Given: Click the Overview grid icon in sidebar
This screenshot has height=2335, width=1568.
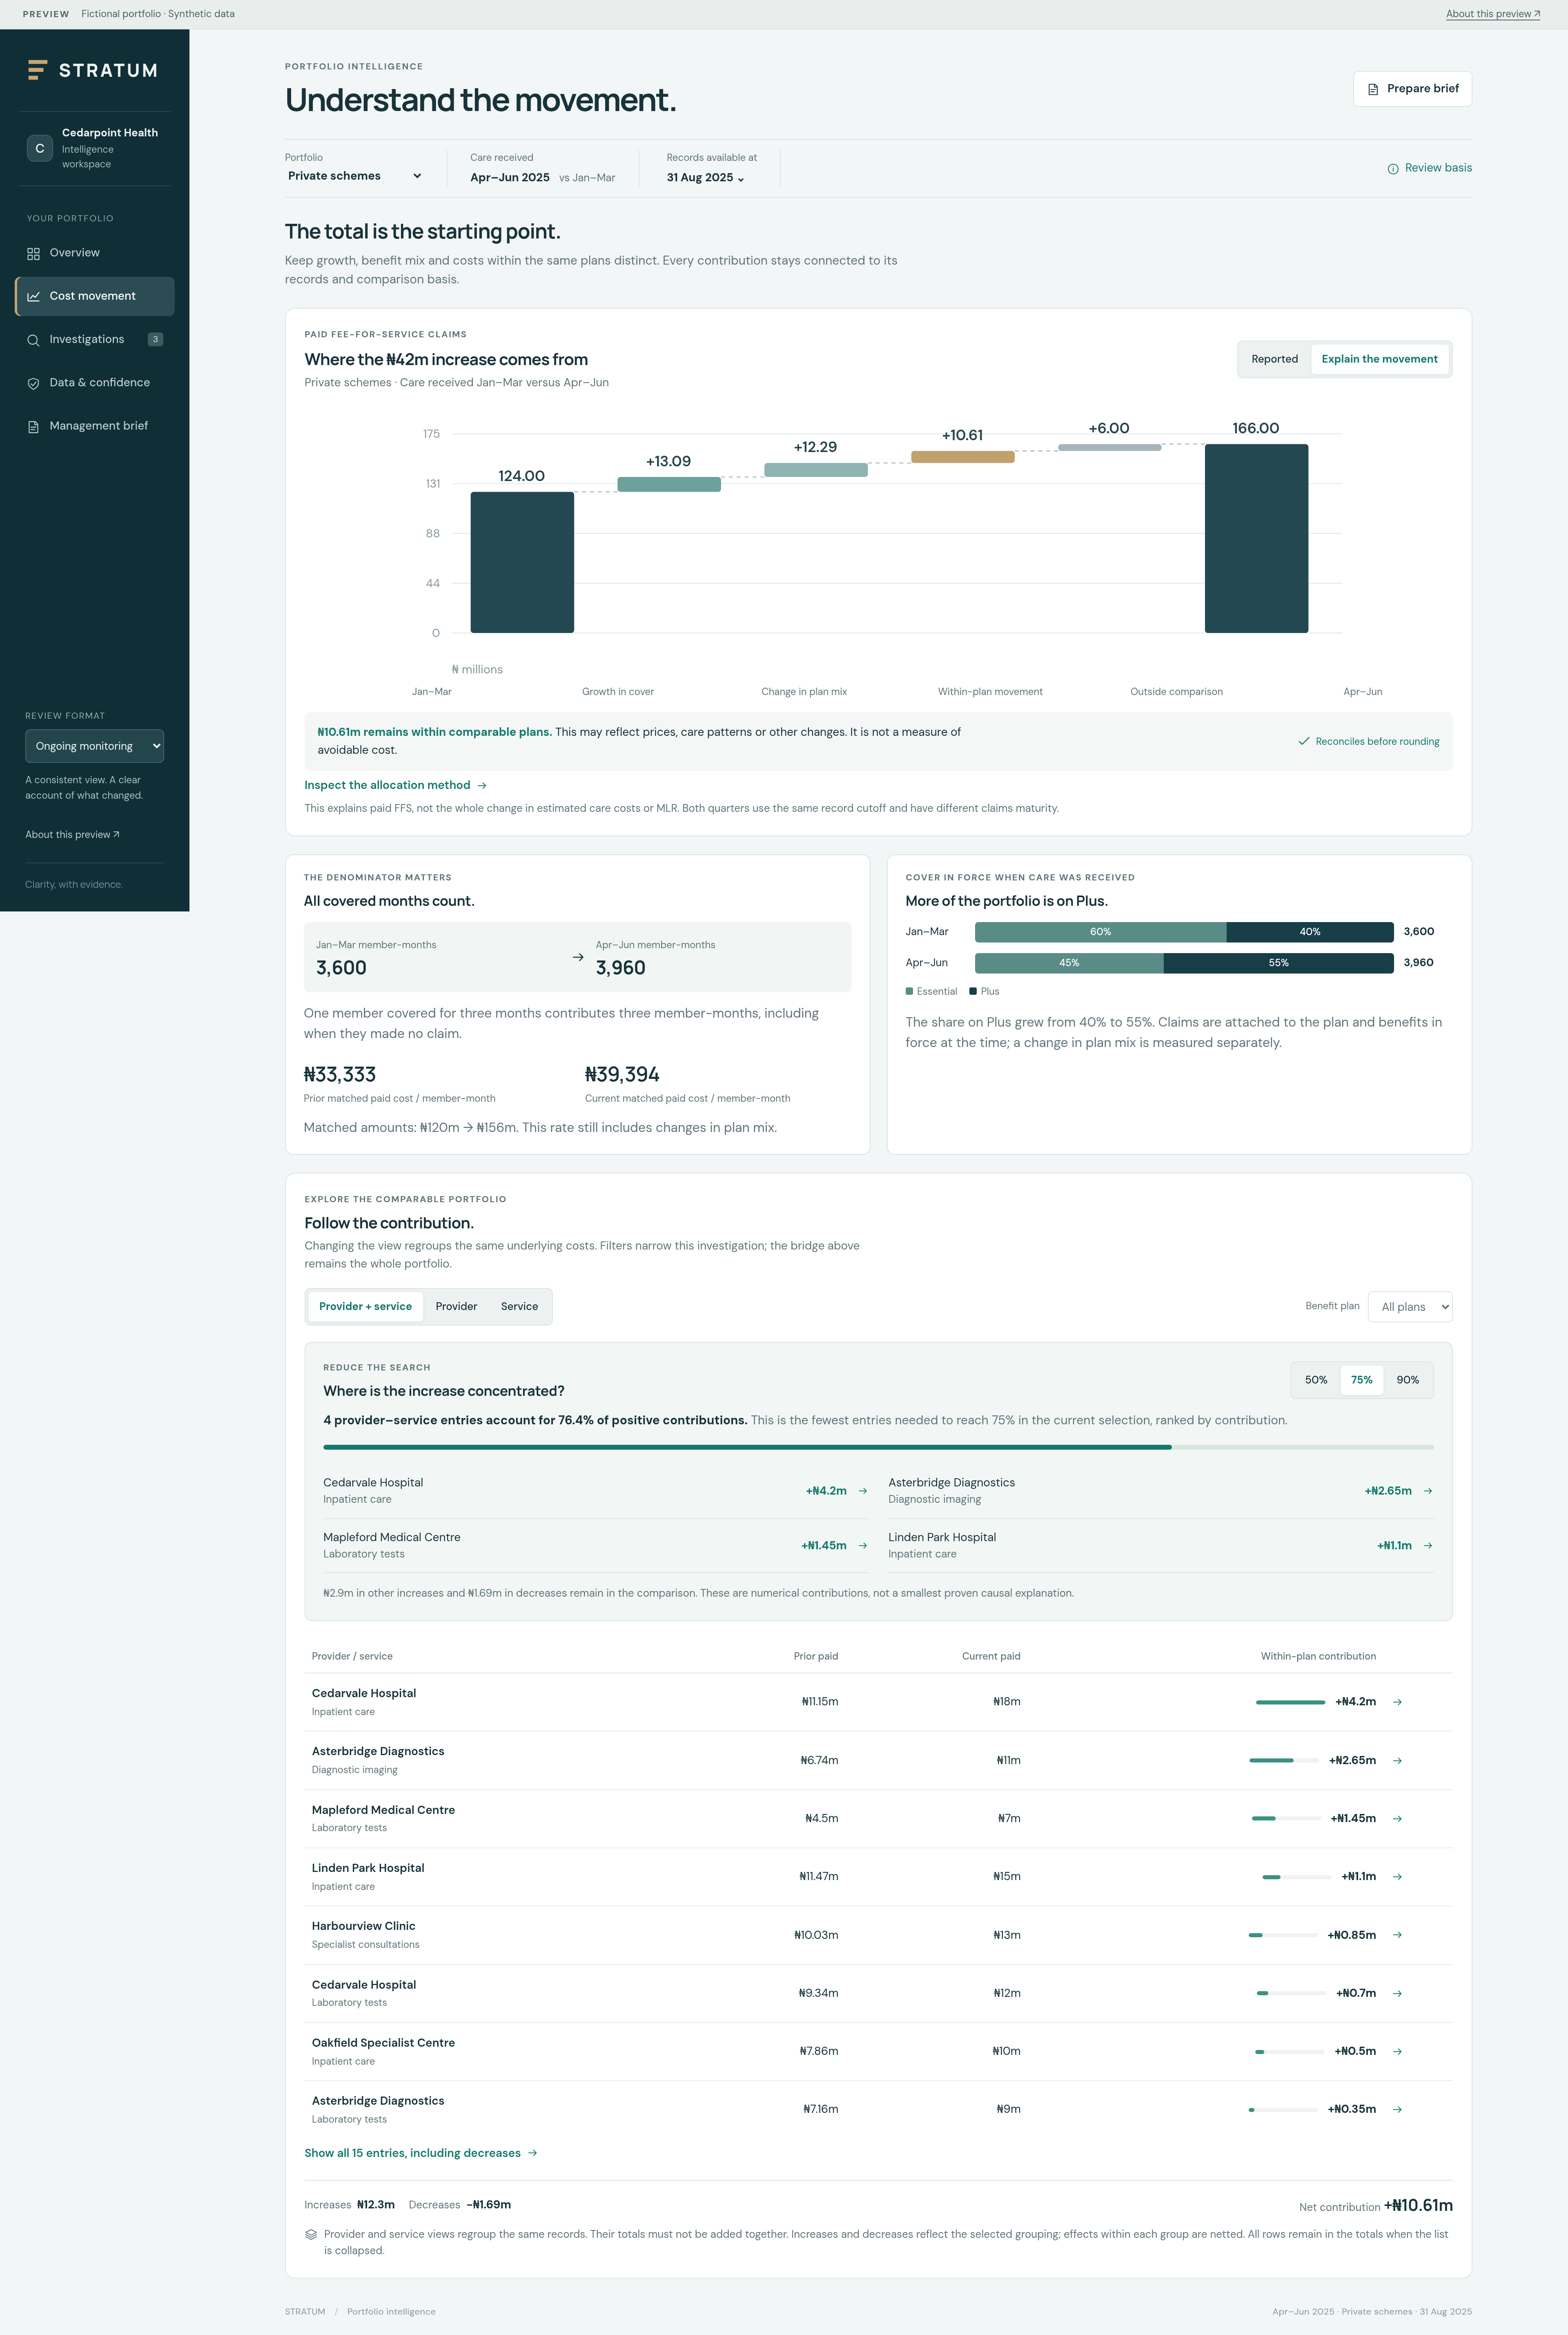Looking at the screenshot, I should pos(33,254).
